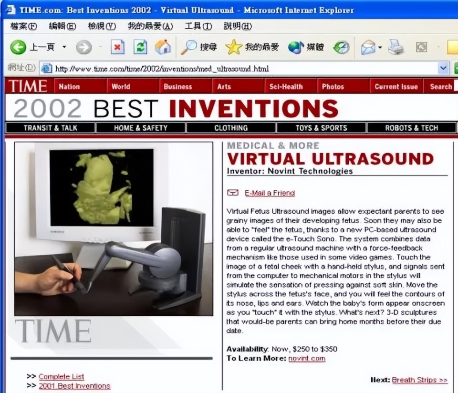Image resolution: width=458 pixels, height=393 pixels.
Task: Select the TRANSIT & TALK category
Action: point(50,128)
